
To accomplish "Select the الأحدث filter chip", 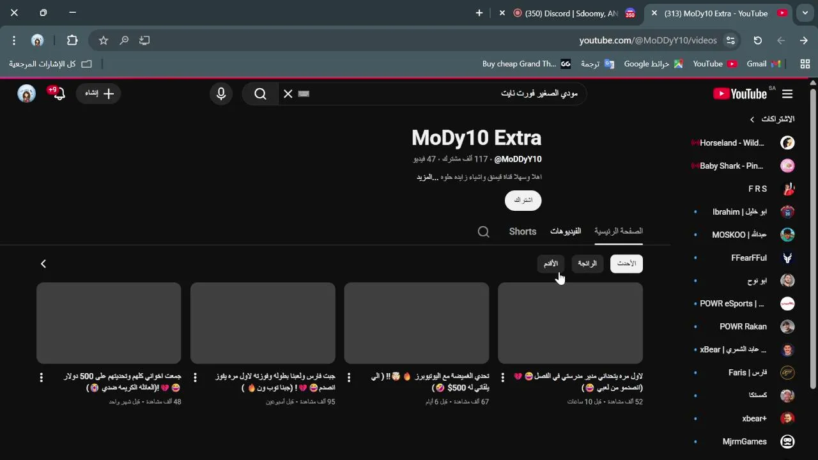I will click(626, 264).
